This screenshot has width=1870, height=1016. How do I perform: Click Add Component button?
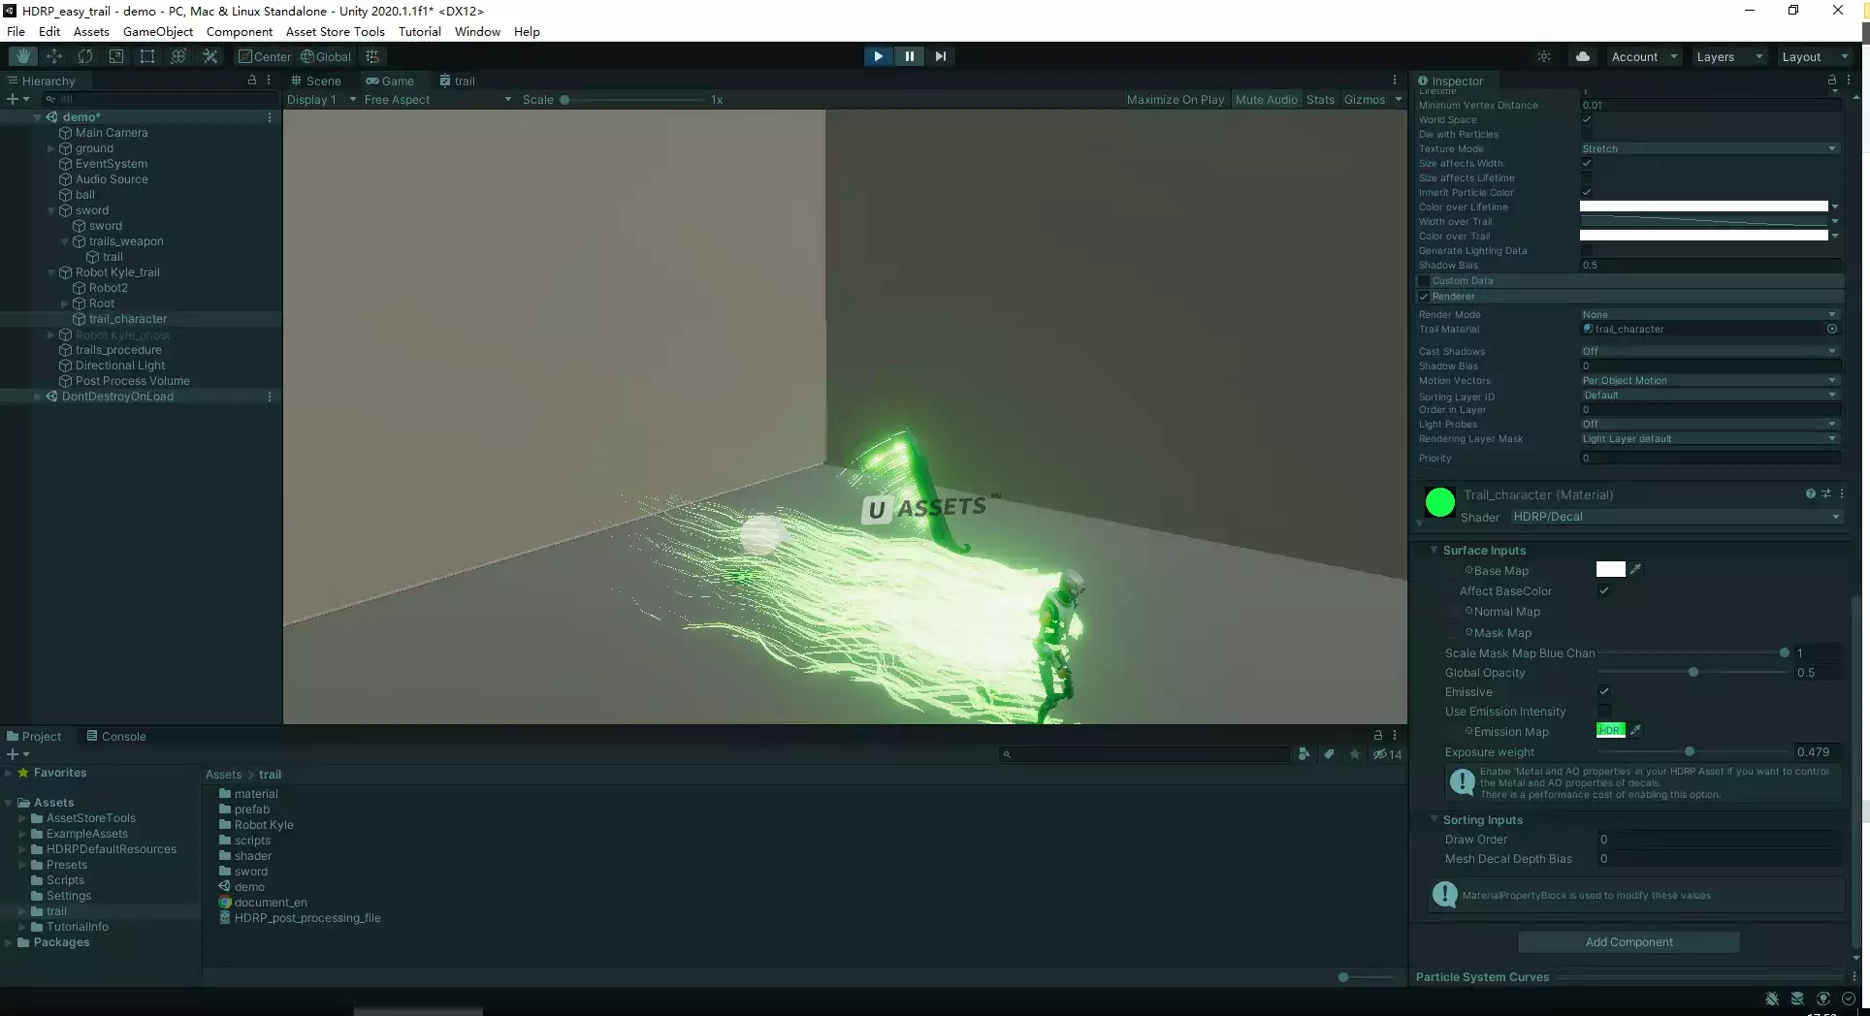click(1628, 942)
